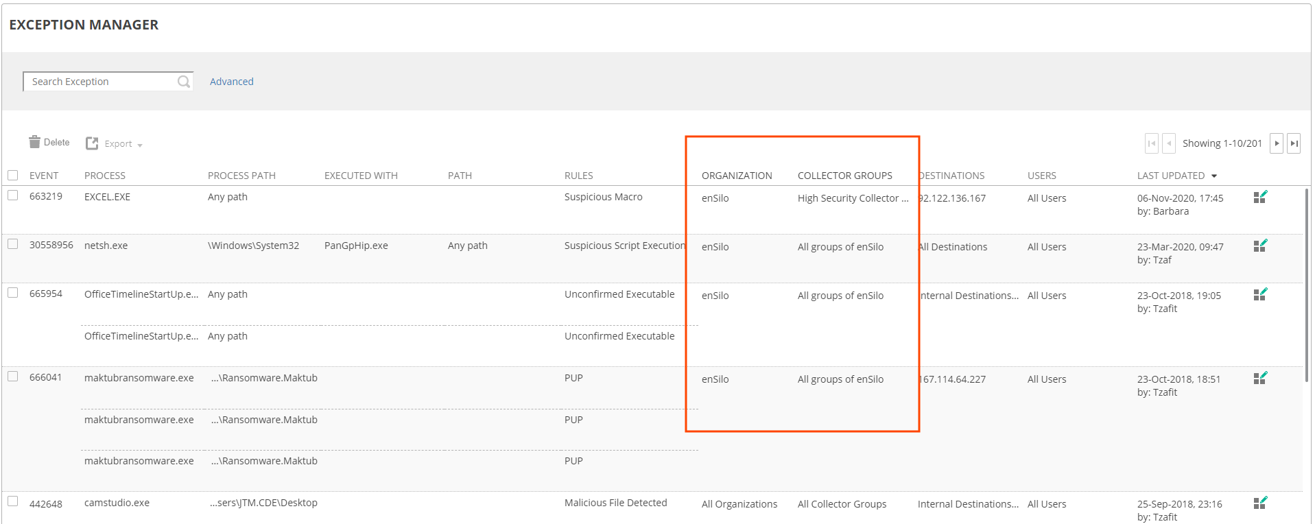Click the search magnifier icon
The width and height of the screenshot is (1315, 524).
183,82
